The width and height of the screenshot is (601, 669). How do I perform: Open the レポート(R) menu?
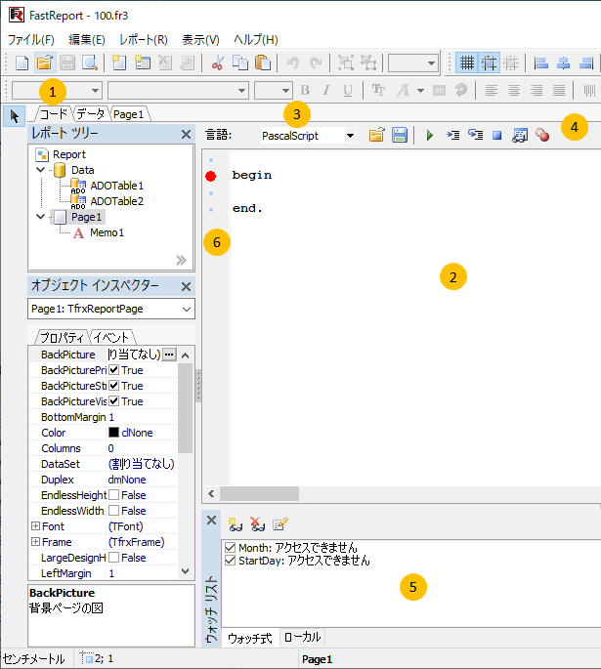(x=143, y=40)
